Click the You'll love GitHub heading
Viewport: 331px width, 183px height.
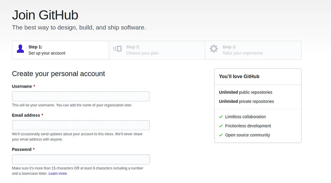239,77
